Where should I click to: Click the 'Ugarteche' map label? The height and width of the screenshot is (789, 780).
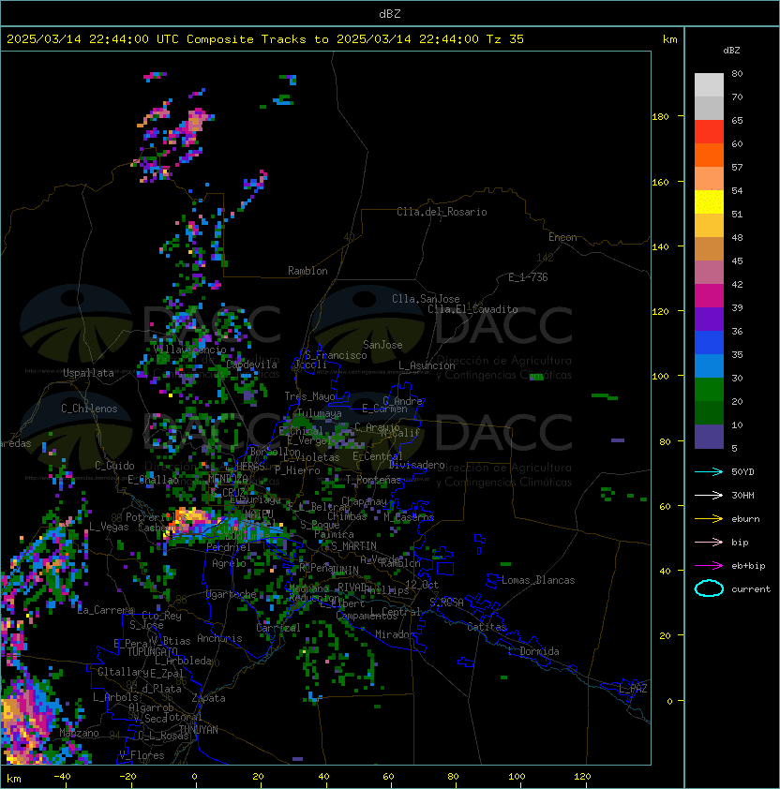(232, 595)
